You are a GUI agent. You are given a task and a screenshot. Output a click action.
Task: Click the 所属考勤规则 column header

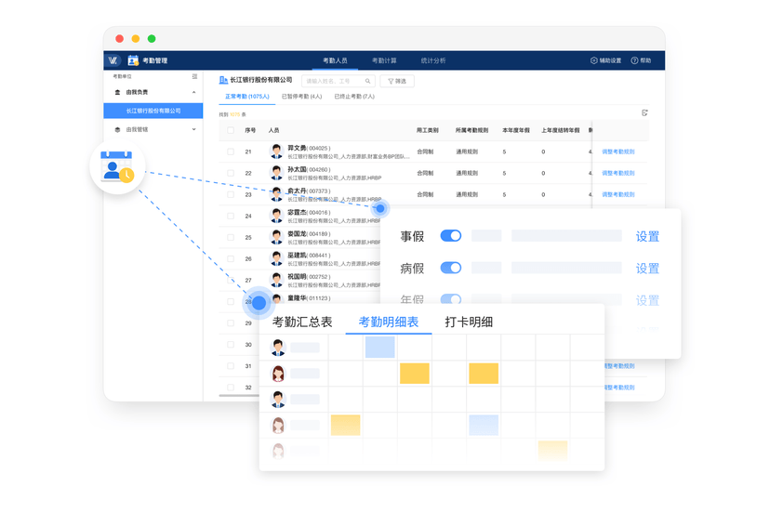tap(471, 130)
